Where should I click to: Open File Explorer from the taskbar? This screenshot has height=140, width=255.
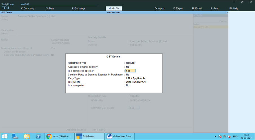tap(27, 136)
